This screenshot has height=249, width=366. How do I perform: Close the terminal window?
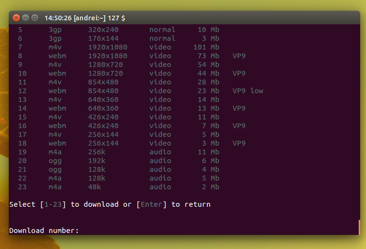tap(17, 18)
